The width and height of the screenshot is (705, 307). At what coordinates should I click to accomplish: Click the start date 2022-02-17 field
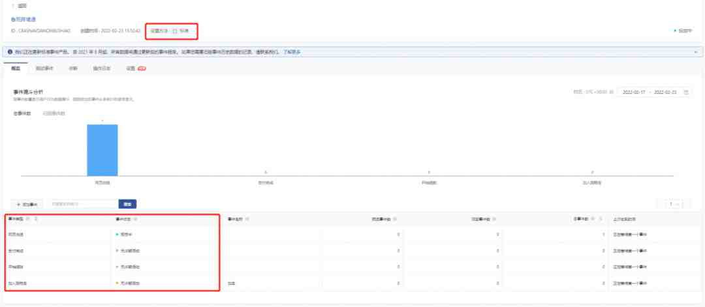tap(634, 92)
